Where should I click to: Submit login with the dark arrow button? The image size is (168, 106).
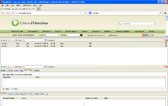click(x=81, y=35)
